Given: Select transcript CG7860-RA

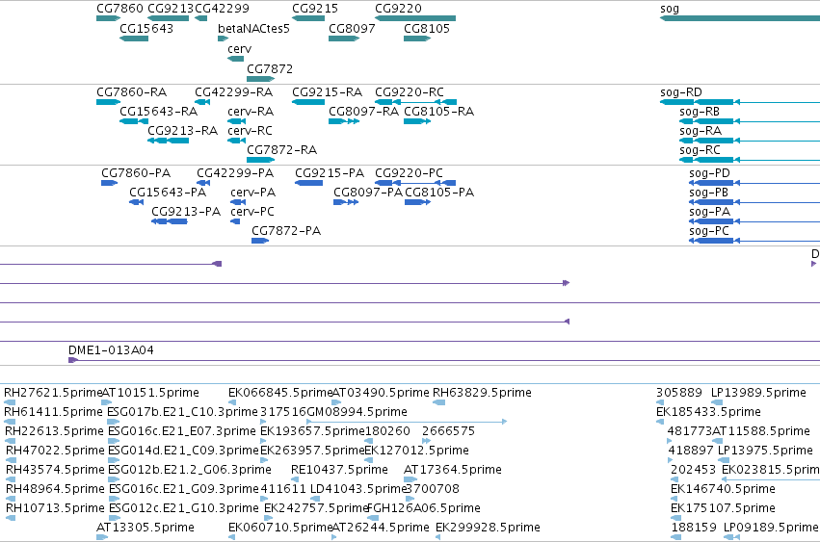Looking at the screenshot, I should [109, 102].
